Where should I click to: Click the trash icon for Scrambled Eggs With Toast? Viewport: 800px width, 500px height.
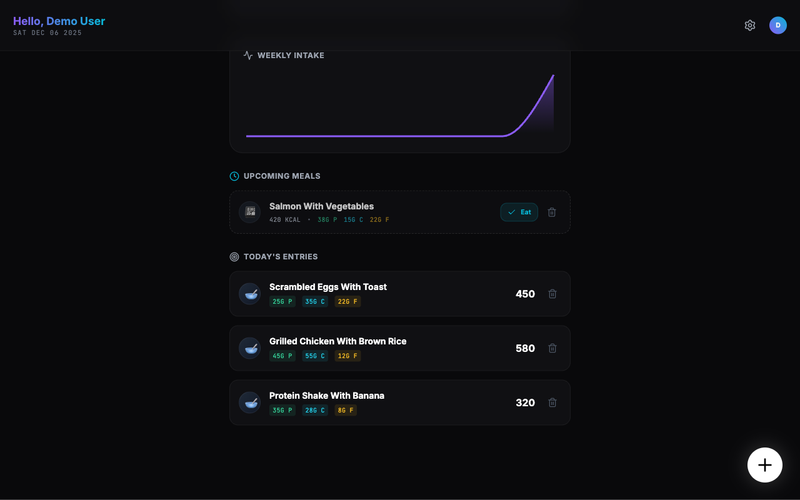[552, 293]
